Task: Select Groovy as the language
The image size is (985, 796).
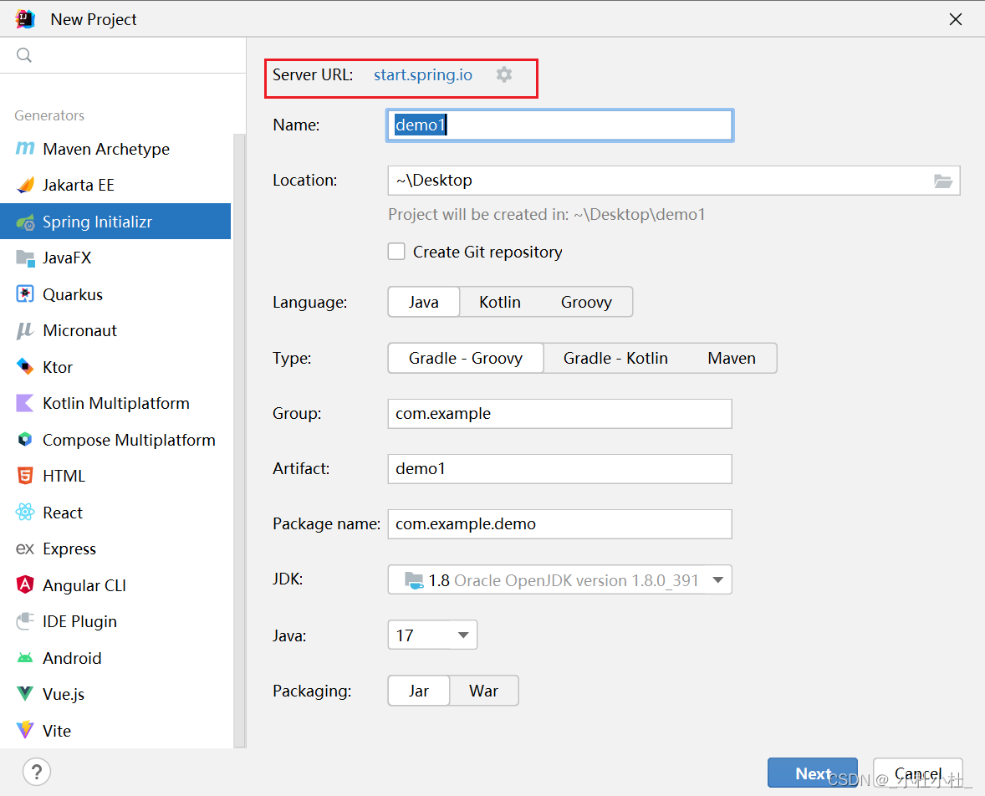Action: (x=586, y=302)
